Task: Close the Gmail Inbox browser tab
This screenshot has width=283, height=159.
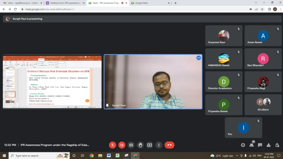Action: coord(41,3)
